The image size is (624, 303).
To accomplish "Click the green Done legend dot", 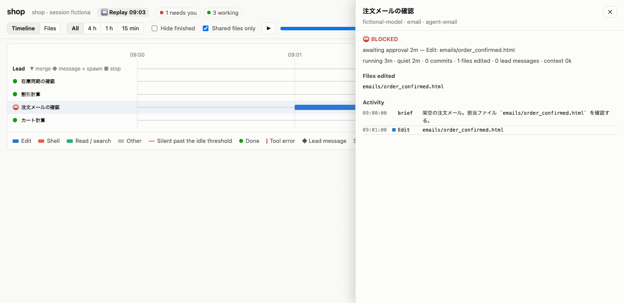I will 241,141.
